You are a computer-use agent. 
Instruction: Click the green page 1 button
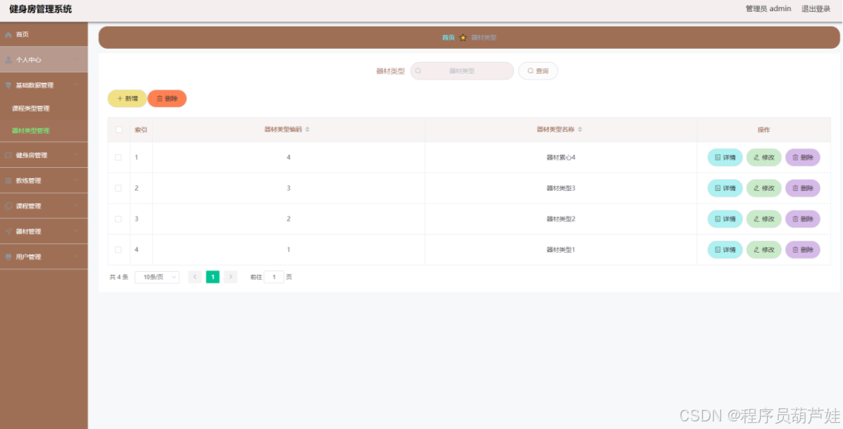pyautogui.click(x=213, y=277)
